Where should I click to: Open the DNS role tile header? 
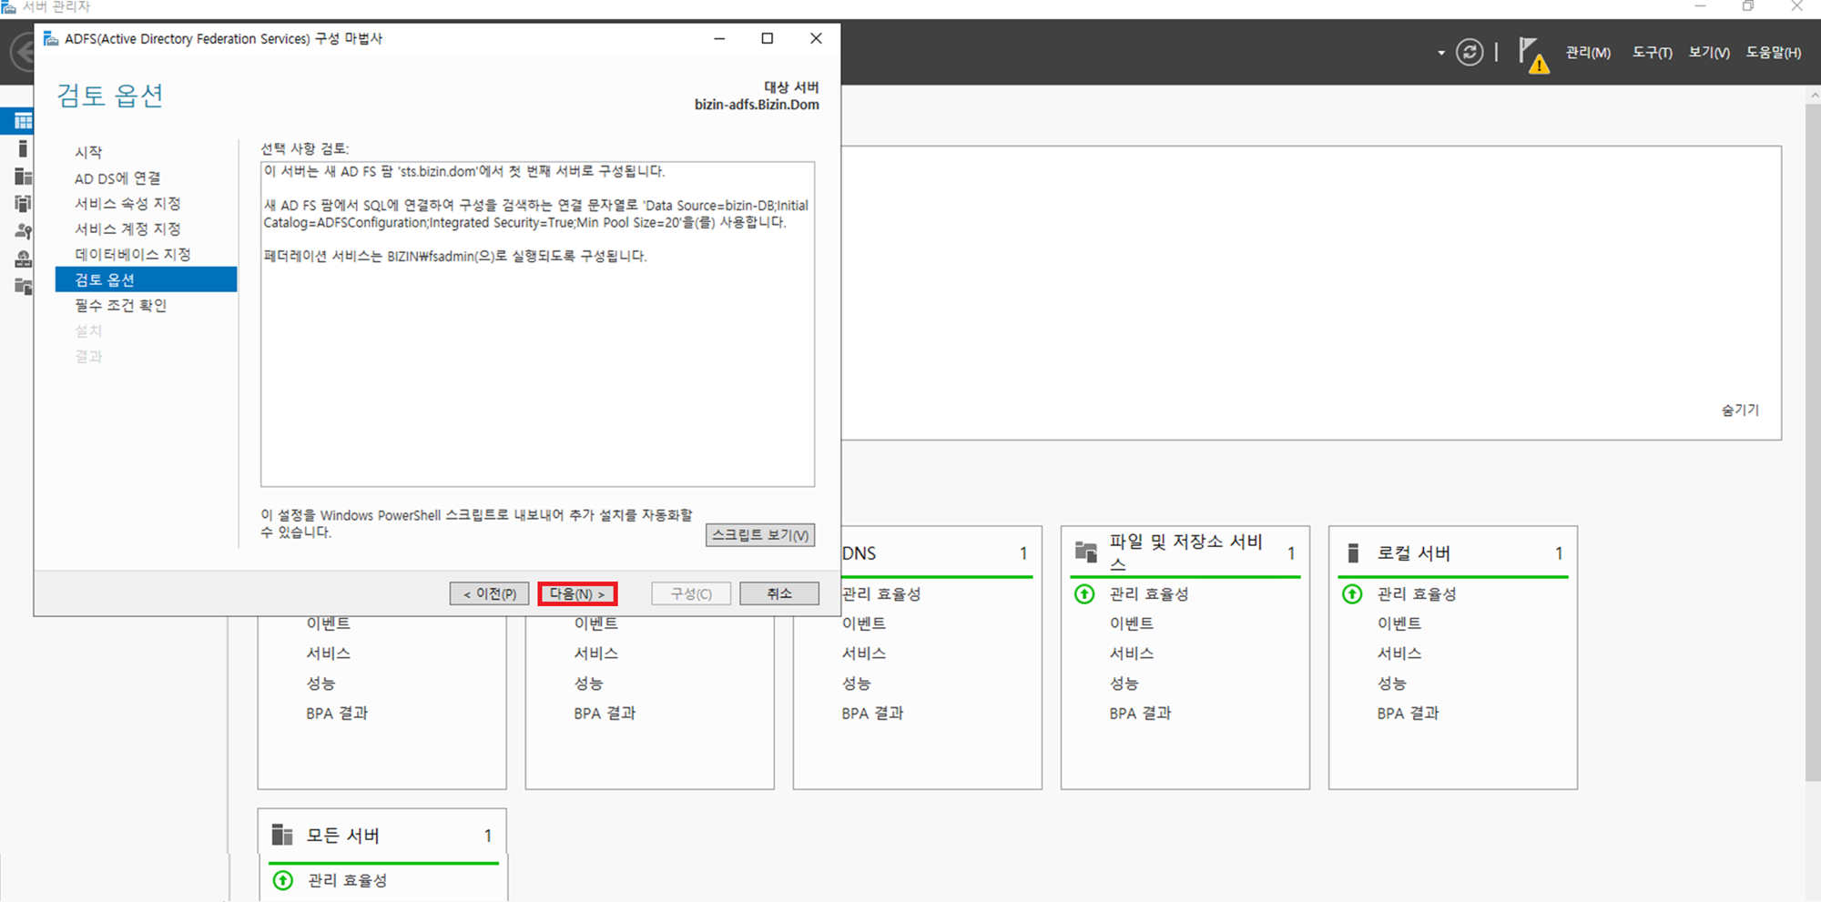click(860, 553)
